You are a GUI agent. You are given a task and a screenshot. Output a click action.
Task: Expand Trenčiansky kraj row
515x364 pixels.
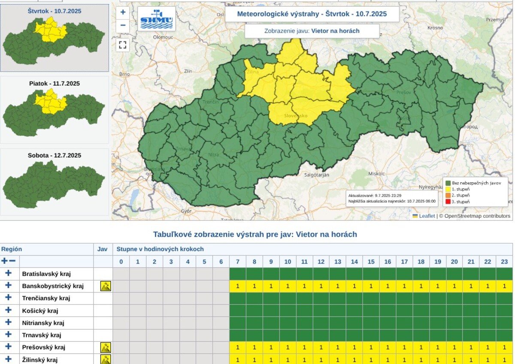tap(8, 298)
